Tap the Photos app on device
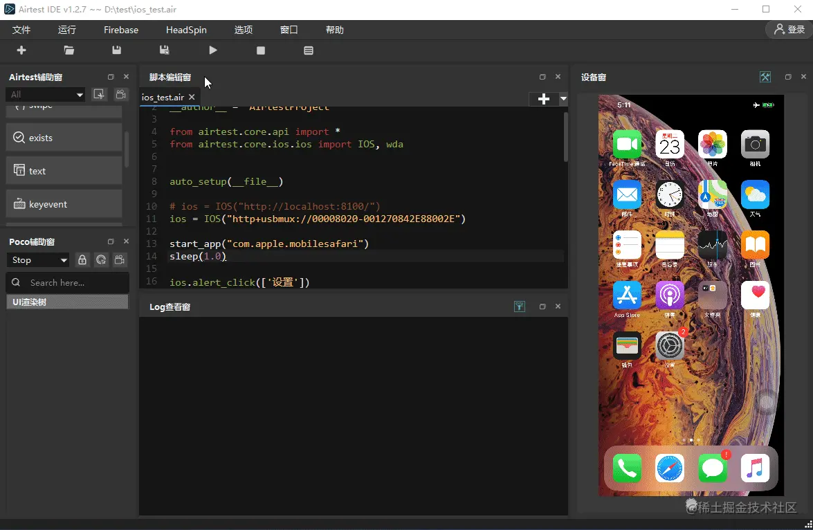 [x=713, y=144]
